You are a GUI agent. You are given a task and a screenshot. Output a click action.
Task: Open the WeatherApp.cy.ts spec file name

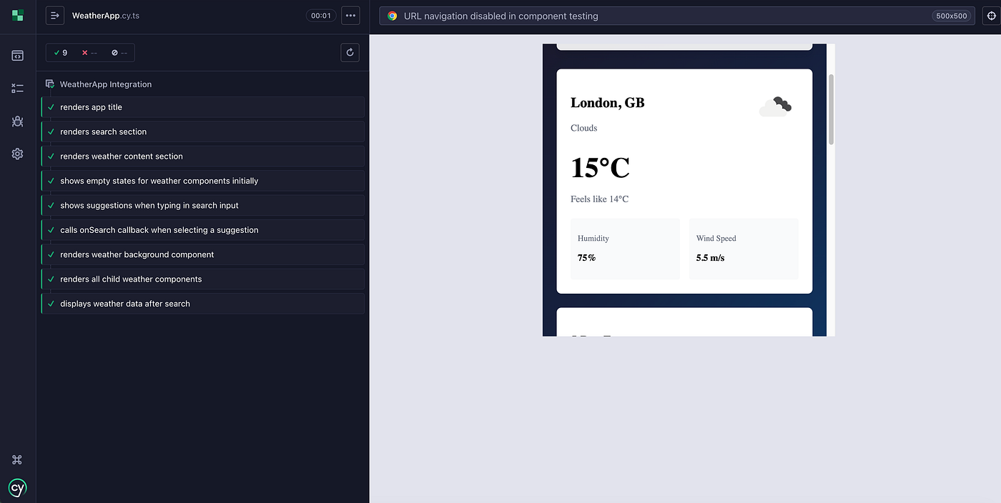(106, 16)
